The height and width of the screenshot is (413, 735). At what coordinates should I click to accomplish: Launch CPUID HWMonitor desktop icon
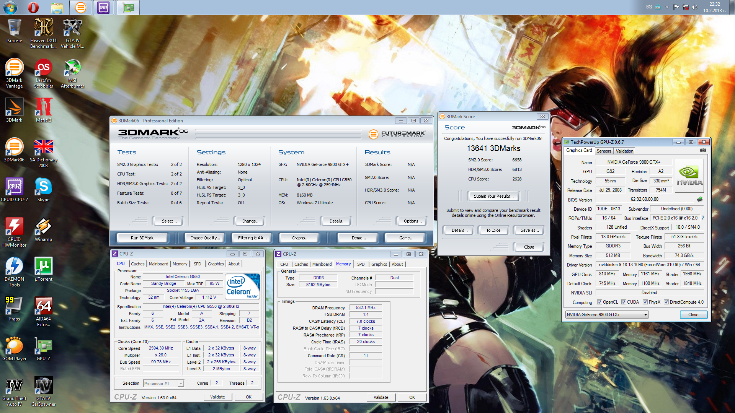click(x=14, y=232)
